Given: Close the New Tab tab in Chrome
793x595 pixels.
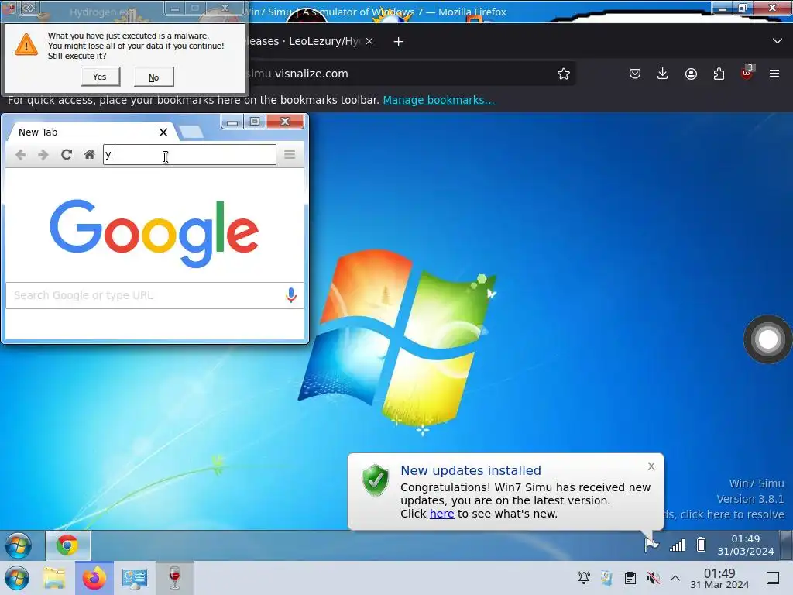Looking at the screenshot, I should pyautogui.click(x=163, y=132).
